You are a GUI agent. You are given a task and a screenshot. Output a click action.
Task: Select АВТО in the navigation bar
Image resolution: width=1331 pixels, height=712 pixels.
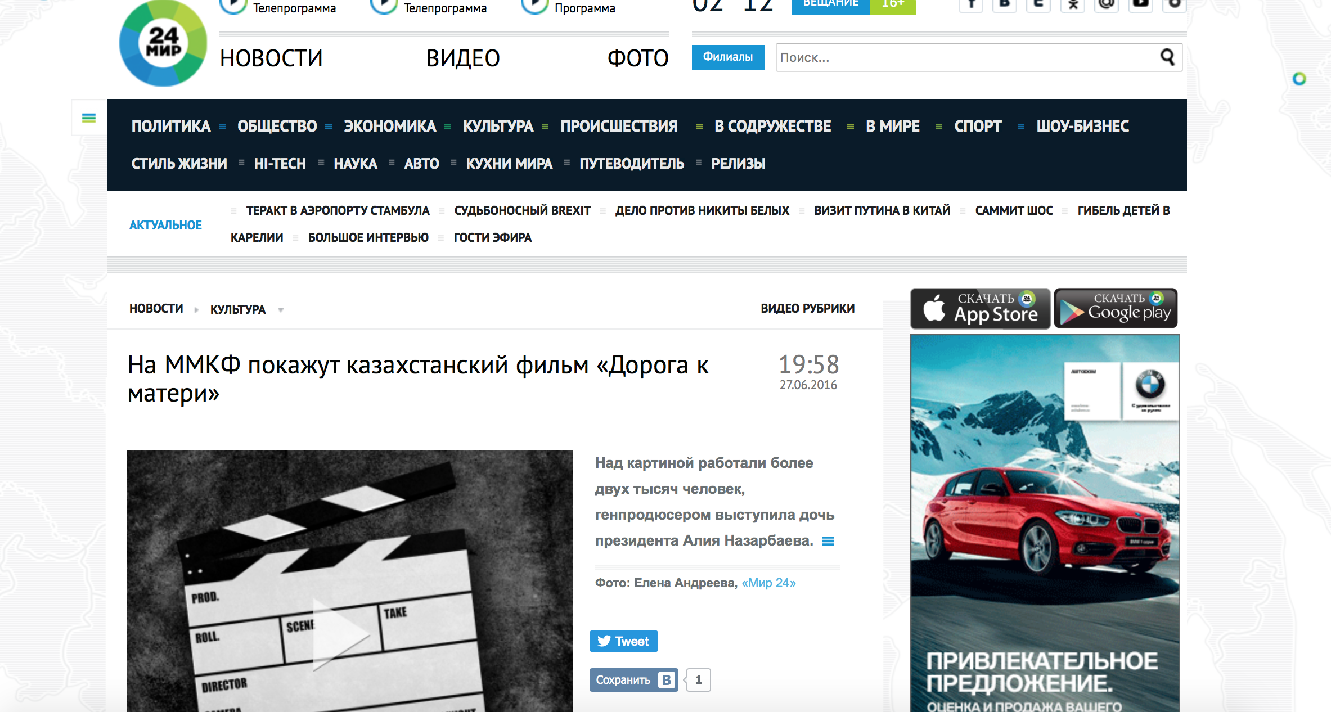click(x=421, y=164)
